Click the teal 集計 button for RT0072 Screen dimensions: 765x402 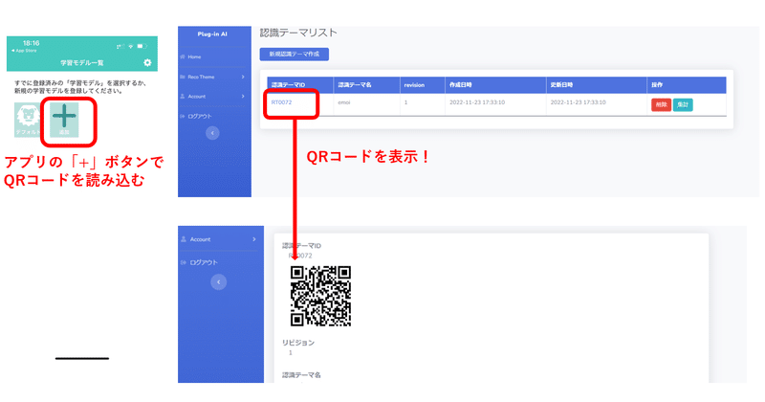click(x=683, y=104)
